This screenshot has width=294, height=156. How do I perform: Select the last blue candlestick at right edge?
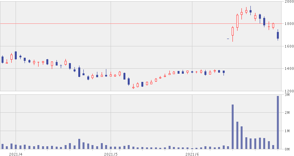click(278, 35)
